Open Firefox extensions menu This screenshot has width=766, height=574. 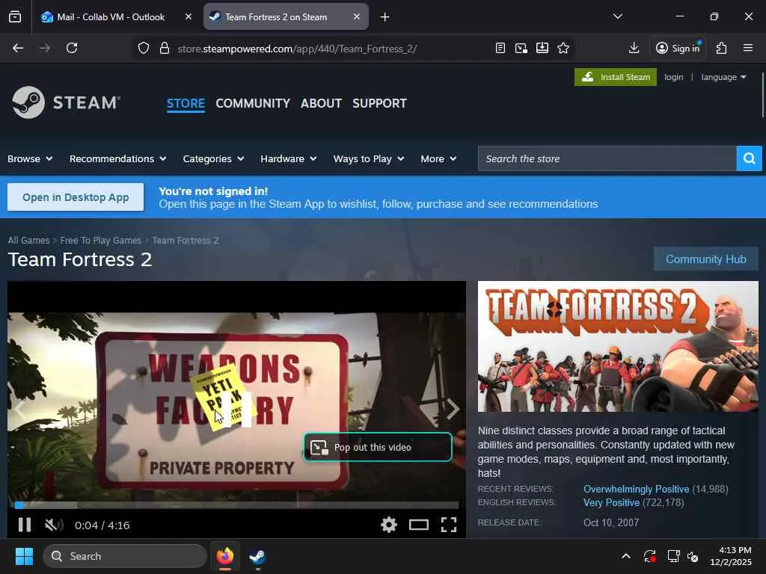pyautogui.click(x=722, y=48)
